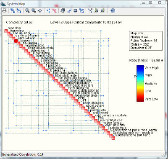Click the 'Low' scale label
Viewport: 168px width, 159px height.
(148, 91)
